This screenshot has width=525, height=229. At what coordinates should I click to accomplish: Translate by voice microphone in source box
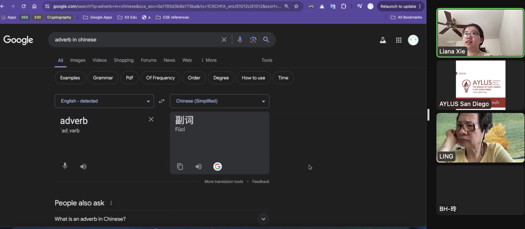(x=65, y=166)
